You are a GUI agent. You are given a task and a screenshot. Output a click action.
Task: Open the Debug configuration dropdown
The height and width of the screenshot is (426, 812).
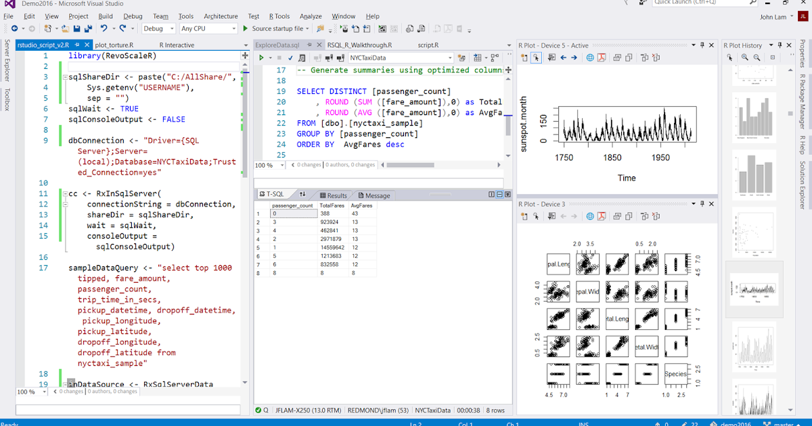point(172,28)
